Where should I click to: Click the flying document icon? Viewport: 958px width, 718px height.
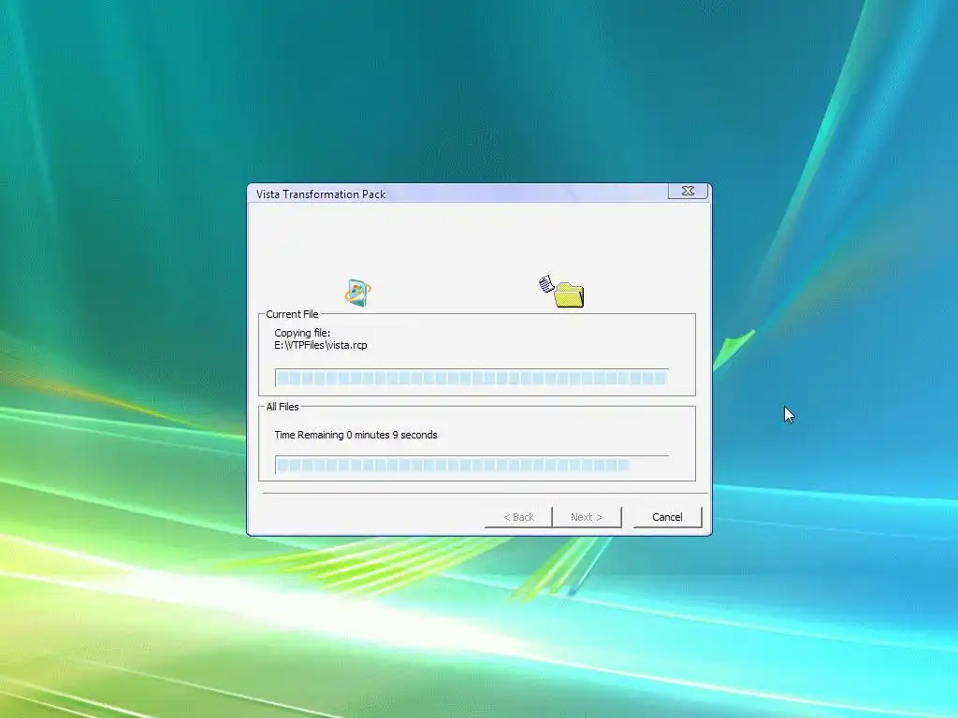coord(546,284)
